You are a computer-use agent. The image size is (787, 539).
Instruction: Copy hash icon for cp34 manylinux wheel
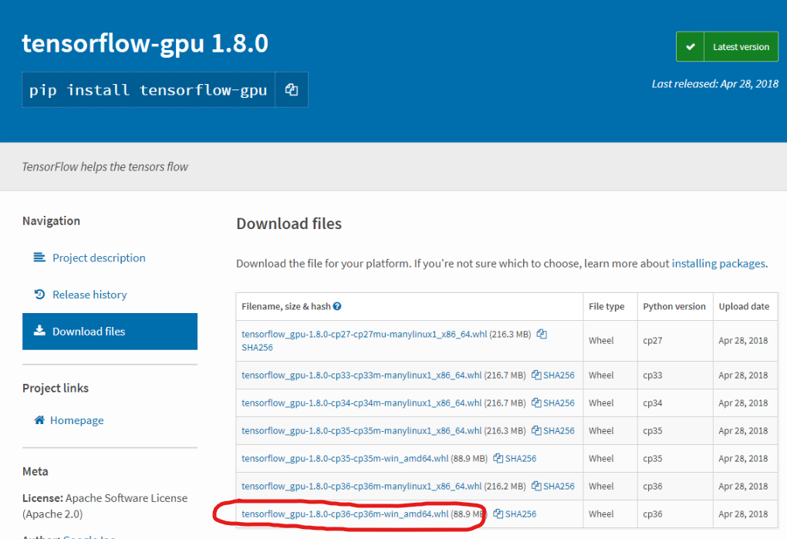(x=536, y=403)
